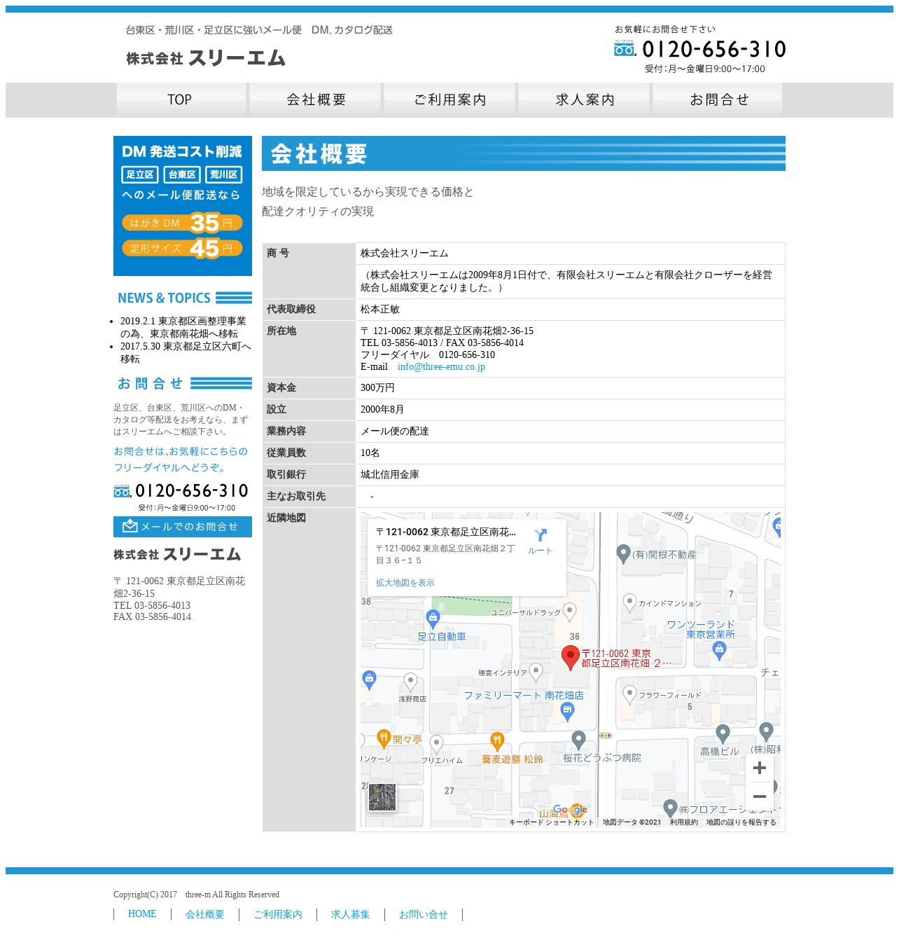Screen dimensions: 899x945
Task: Click the 浅野商店 marker
Action: coord(411,682)
